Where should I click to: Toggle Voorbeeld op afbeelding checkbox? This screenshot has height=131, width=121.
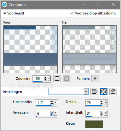pos(72,13)
